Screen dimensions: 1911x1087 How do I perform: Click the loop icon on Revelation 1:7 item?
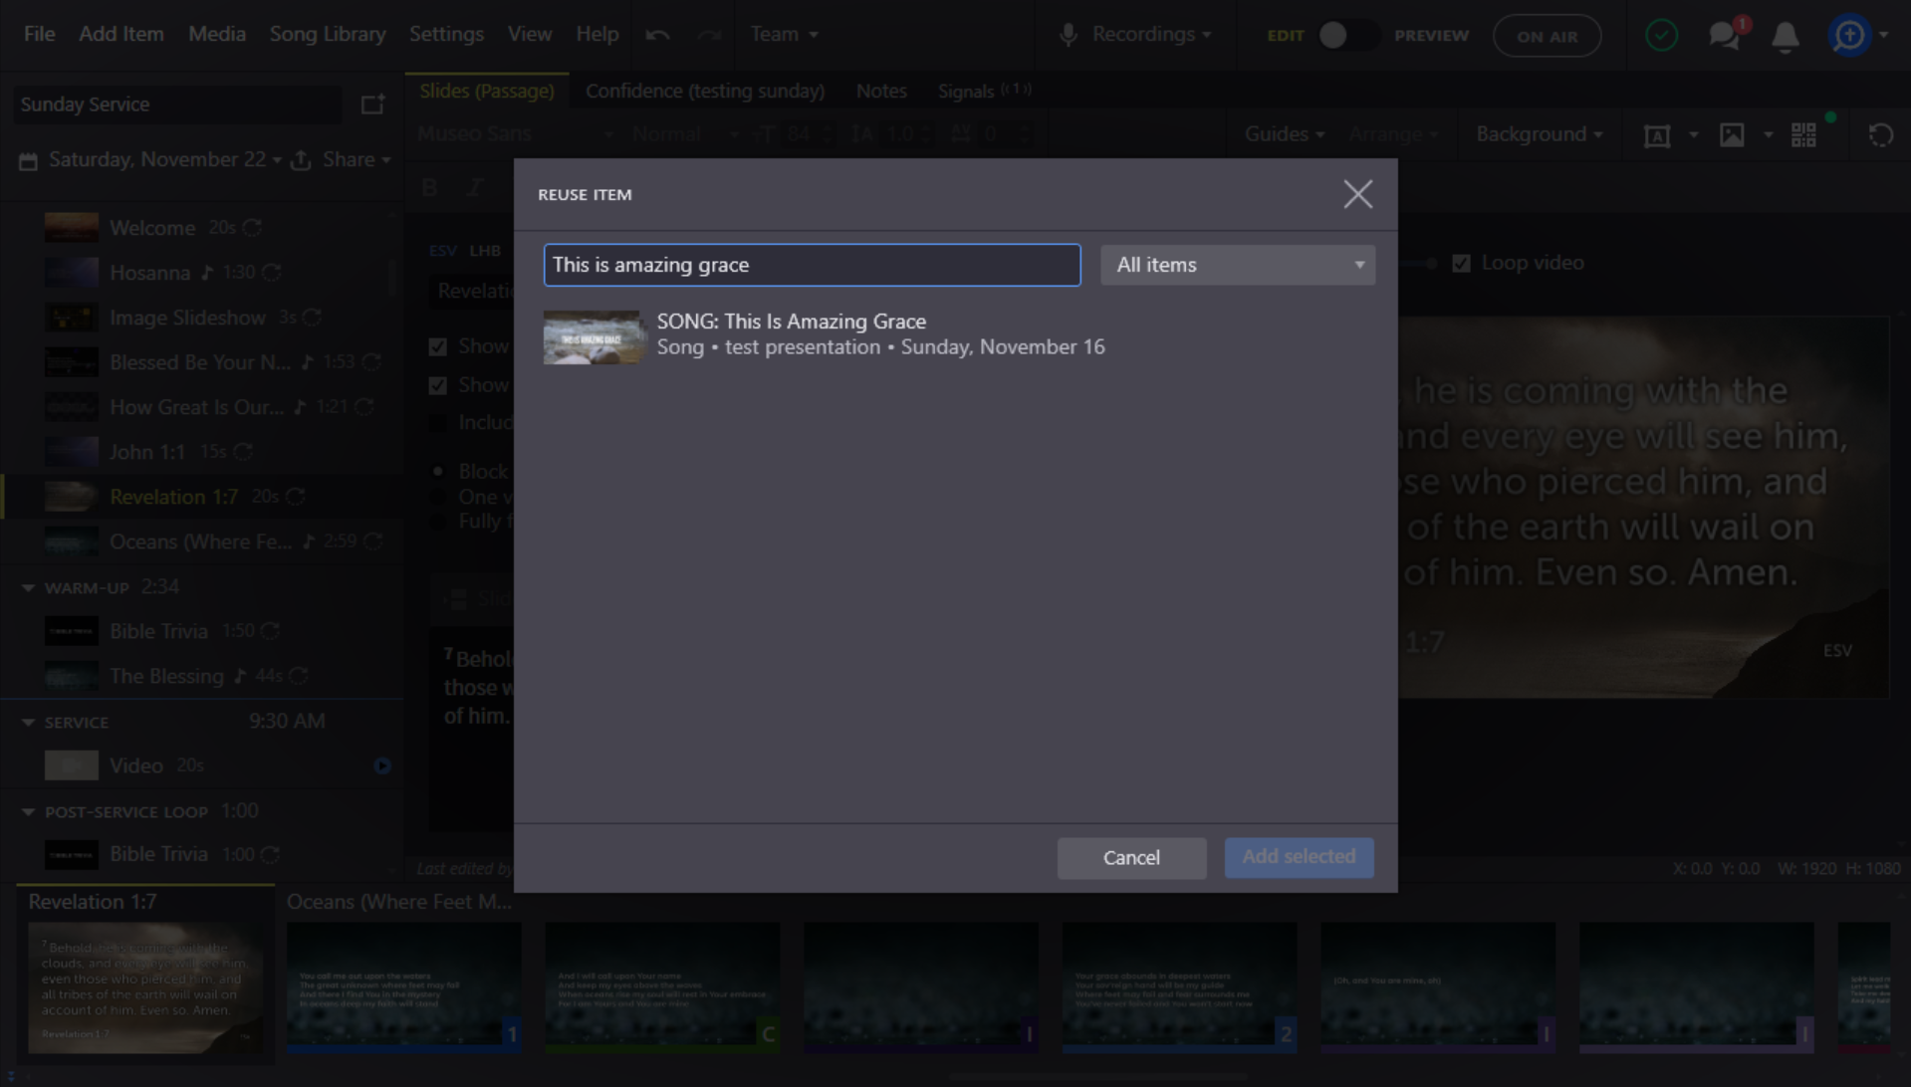[x=295, y=497]
